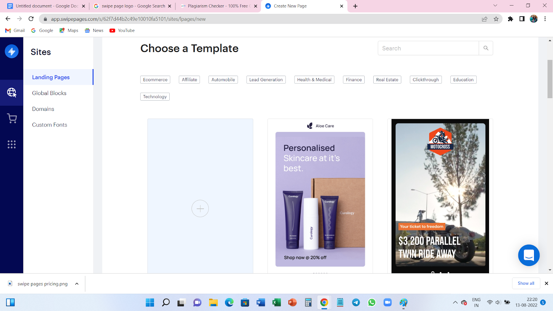Viewport: 553px width, 311px height.
Task: Open the browser tab search dropdown
Action: [x=495, y=6]
